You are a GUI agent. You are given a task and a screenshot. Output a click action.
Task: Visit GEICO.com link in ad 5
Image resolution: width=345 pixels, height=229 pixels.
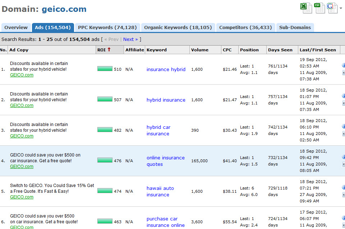coord(22,197)
